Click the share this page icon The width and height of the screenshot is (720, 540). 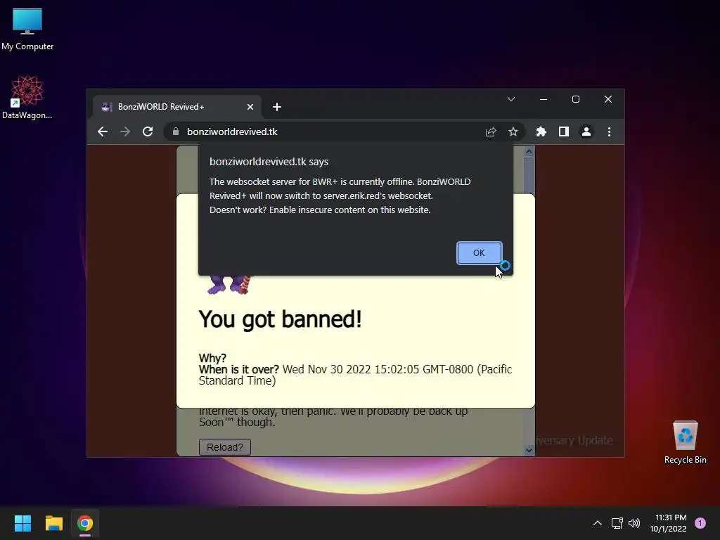(x=491, y=131)
